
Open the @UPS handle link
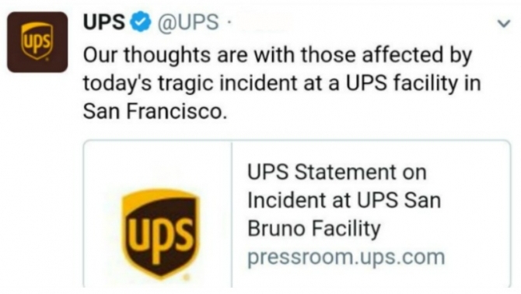point(188,23)
